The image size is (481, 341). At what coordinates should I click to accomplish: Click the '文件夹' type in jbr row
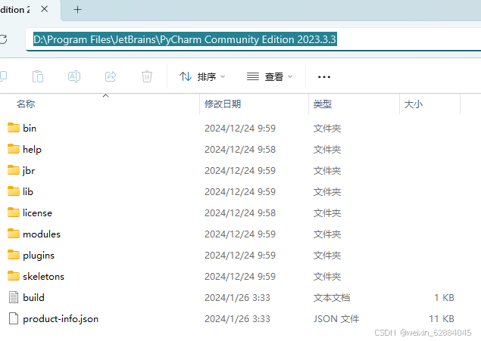327,171
